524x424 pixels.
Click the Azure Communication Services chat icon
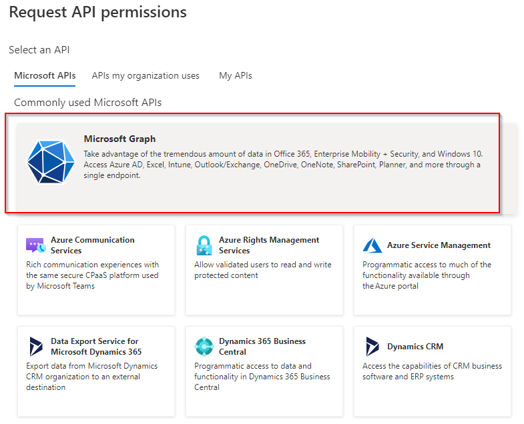click(x=36, y=245)
